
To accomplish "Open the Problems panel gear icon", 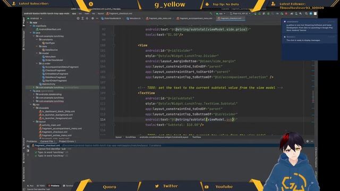I will click(x=308, y=141).
